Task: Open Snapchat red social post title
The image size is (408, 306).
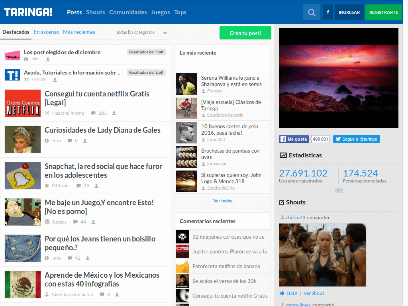Action: (x=103, y=171)
